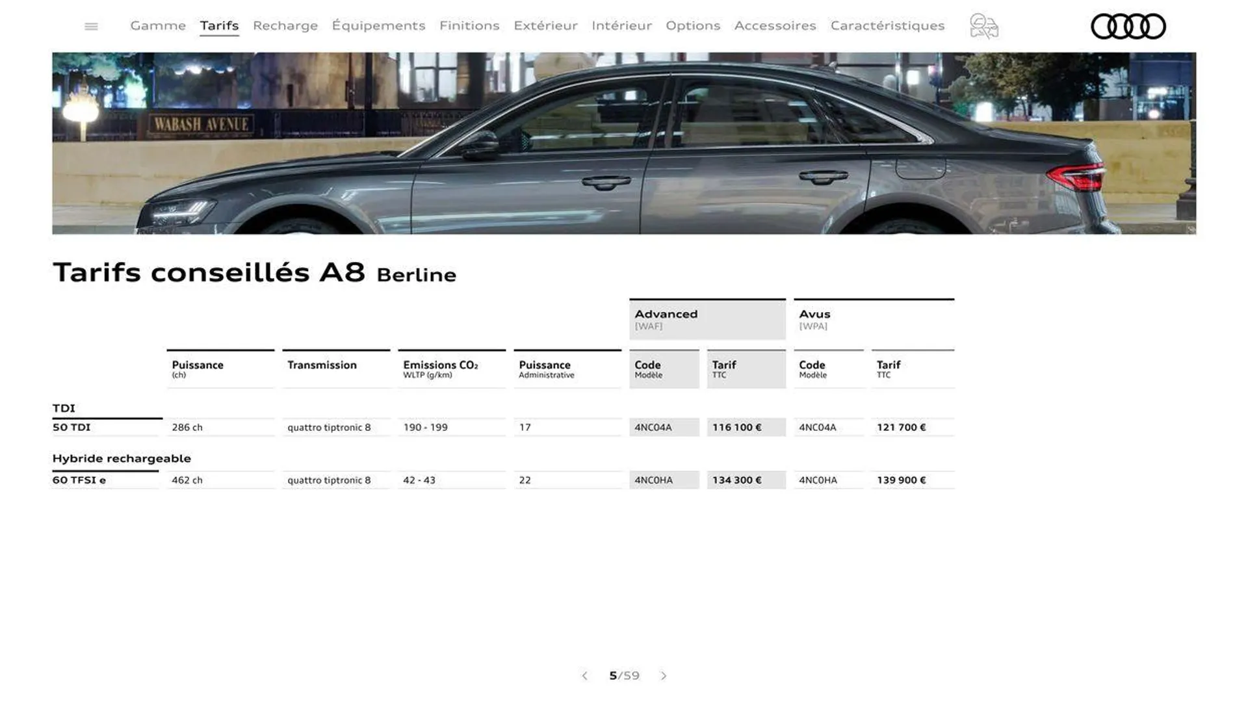The height and width of the screenshot is (702, 1248).
Task: Open the Caractéristiques tab
Action: point(887,25)
